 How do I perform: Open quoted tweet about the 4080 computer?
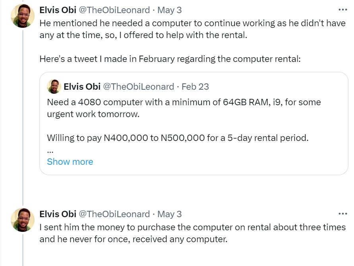pos(184,107)
